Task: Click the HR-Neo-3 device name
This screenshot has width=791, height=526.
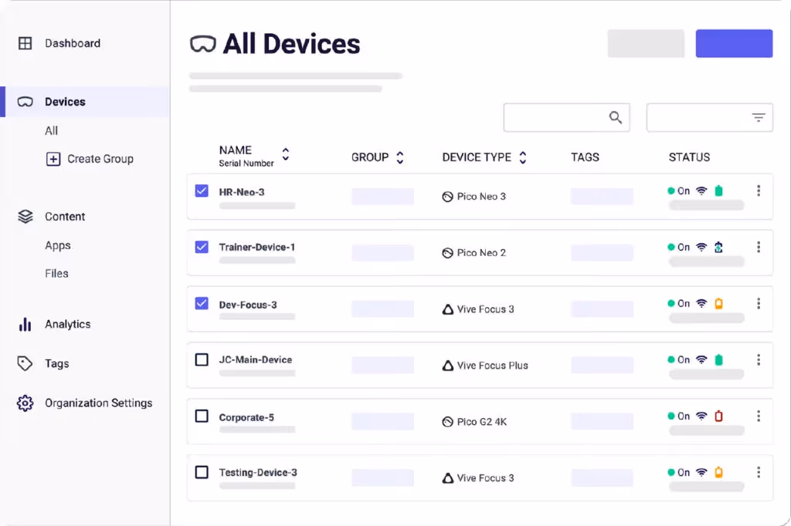Action: (x=242, y=192)
